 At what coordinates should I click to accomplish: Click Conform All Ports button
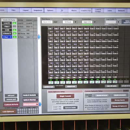[11, 105]
